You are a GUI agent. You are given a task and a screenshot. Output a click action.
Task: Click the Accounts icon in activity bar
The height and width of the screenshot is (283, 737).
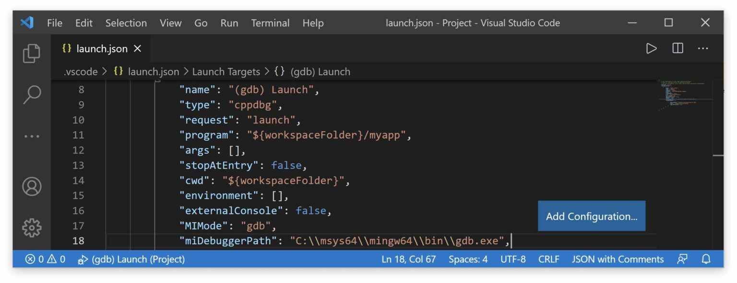32,187
